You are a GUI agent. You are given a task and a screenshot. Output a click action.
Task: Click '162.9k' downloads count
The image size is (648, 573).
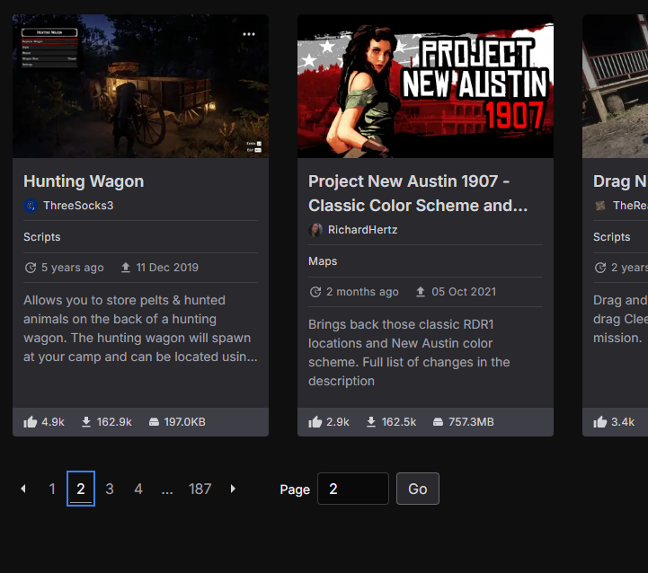pos(114,422)
